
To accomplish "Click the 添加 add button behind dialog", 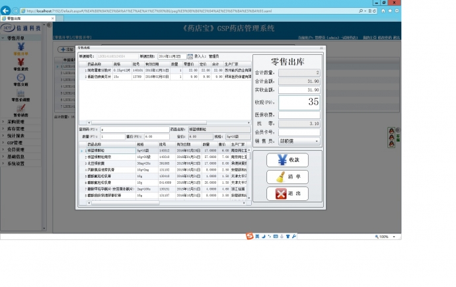I will [x=67, y=50].
